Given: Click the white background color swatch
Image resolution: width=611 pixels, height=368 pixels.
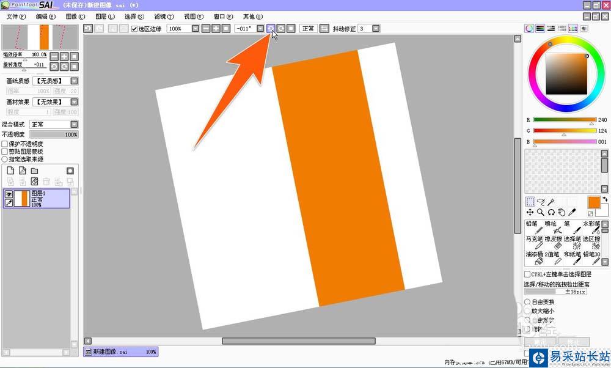Looking at the screenshot, I should [x=603, y=212].
